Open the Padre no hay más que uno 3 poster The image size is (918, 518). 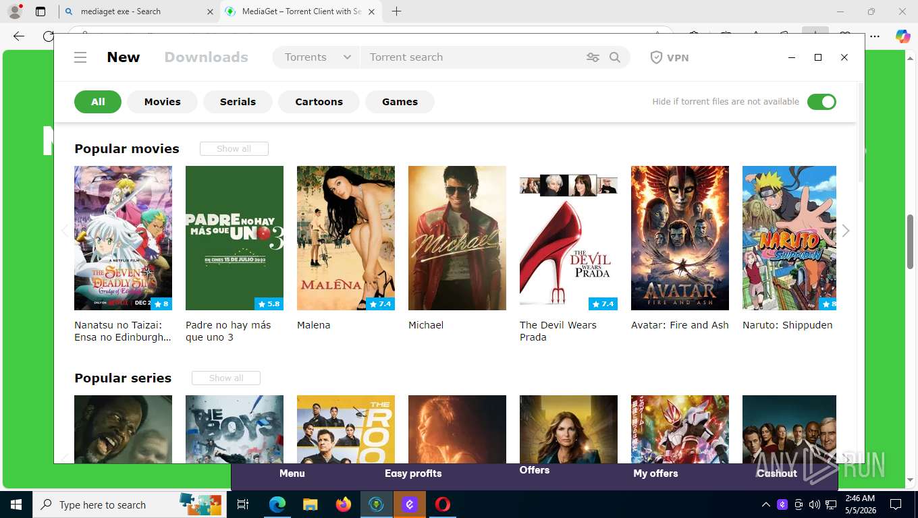click(x=234, y=238)
